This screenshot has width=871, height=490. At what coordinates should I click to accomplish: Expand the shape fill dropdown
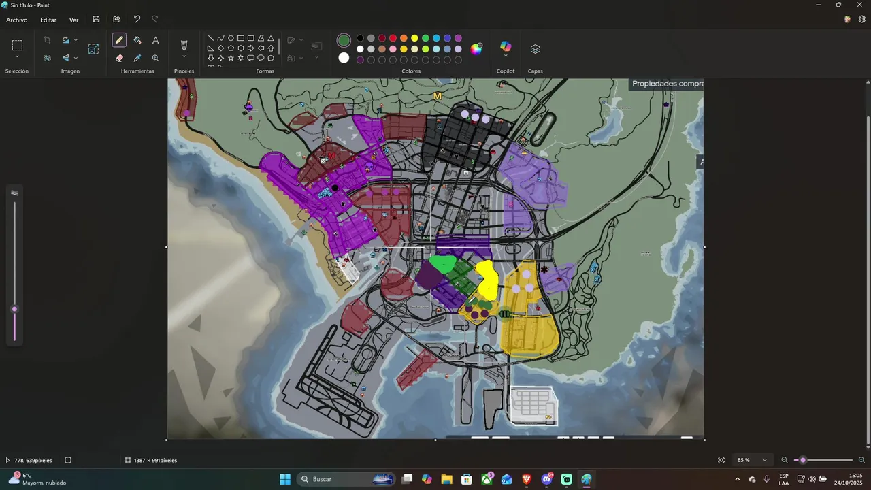coord(301,59)
